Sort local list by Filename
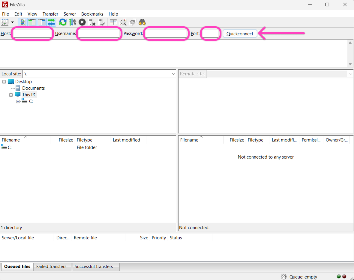 25,140
